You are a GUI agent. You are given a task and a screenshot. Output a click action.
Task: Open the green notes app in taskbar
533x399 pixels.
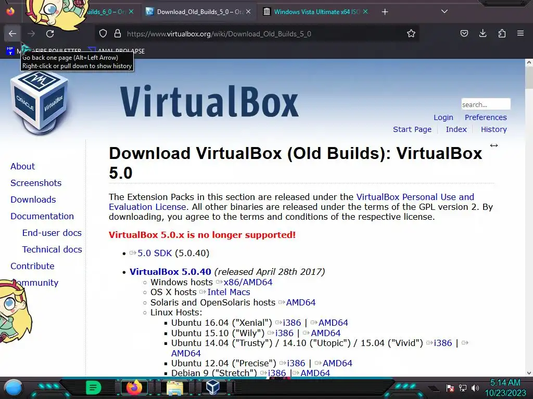tap(94, 388)
